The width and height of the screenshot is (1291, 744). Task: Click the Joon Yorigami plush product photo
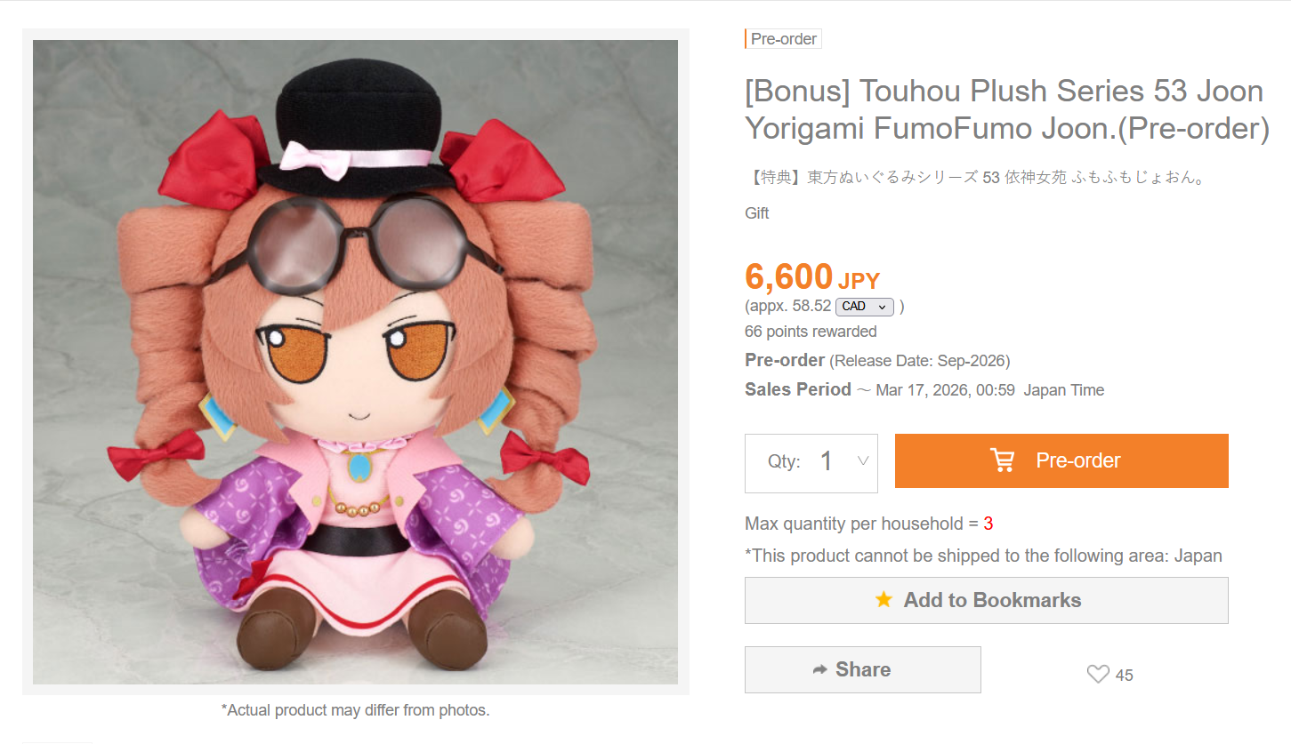coord(355,362)
